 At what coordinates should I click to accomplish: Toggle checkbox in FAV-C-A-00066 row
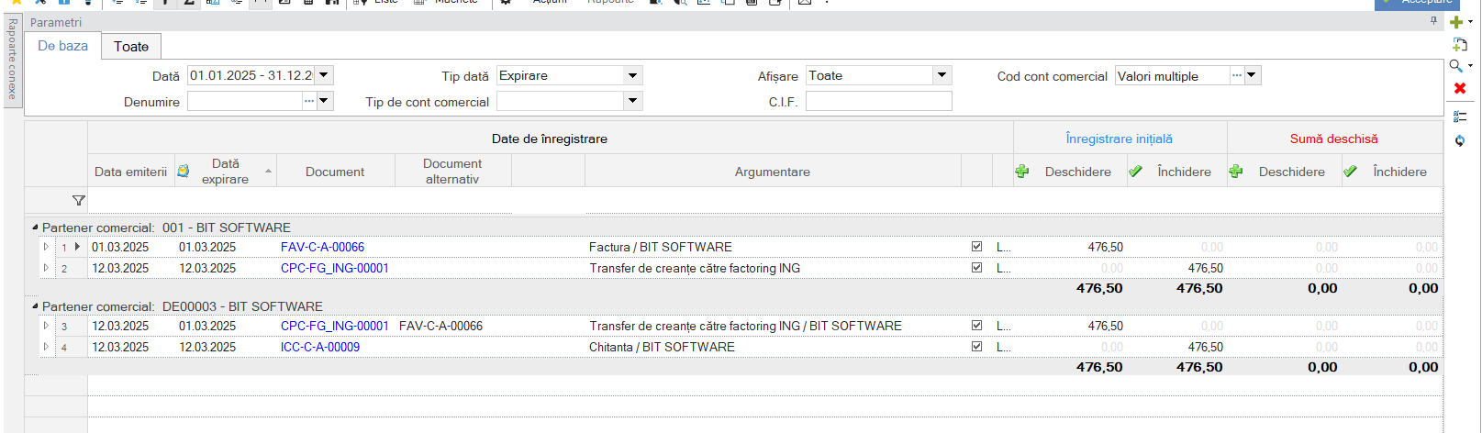coord(976,247)
